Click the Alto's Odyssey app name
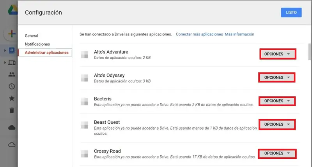The image size is (312, 167). pos(109,75)
